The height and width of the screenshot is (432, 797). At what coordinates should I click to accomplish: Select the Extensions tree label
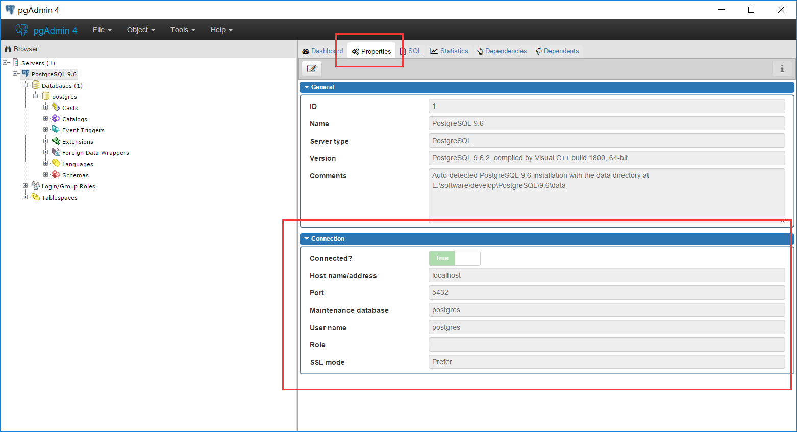78,142
